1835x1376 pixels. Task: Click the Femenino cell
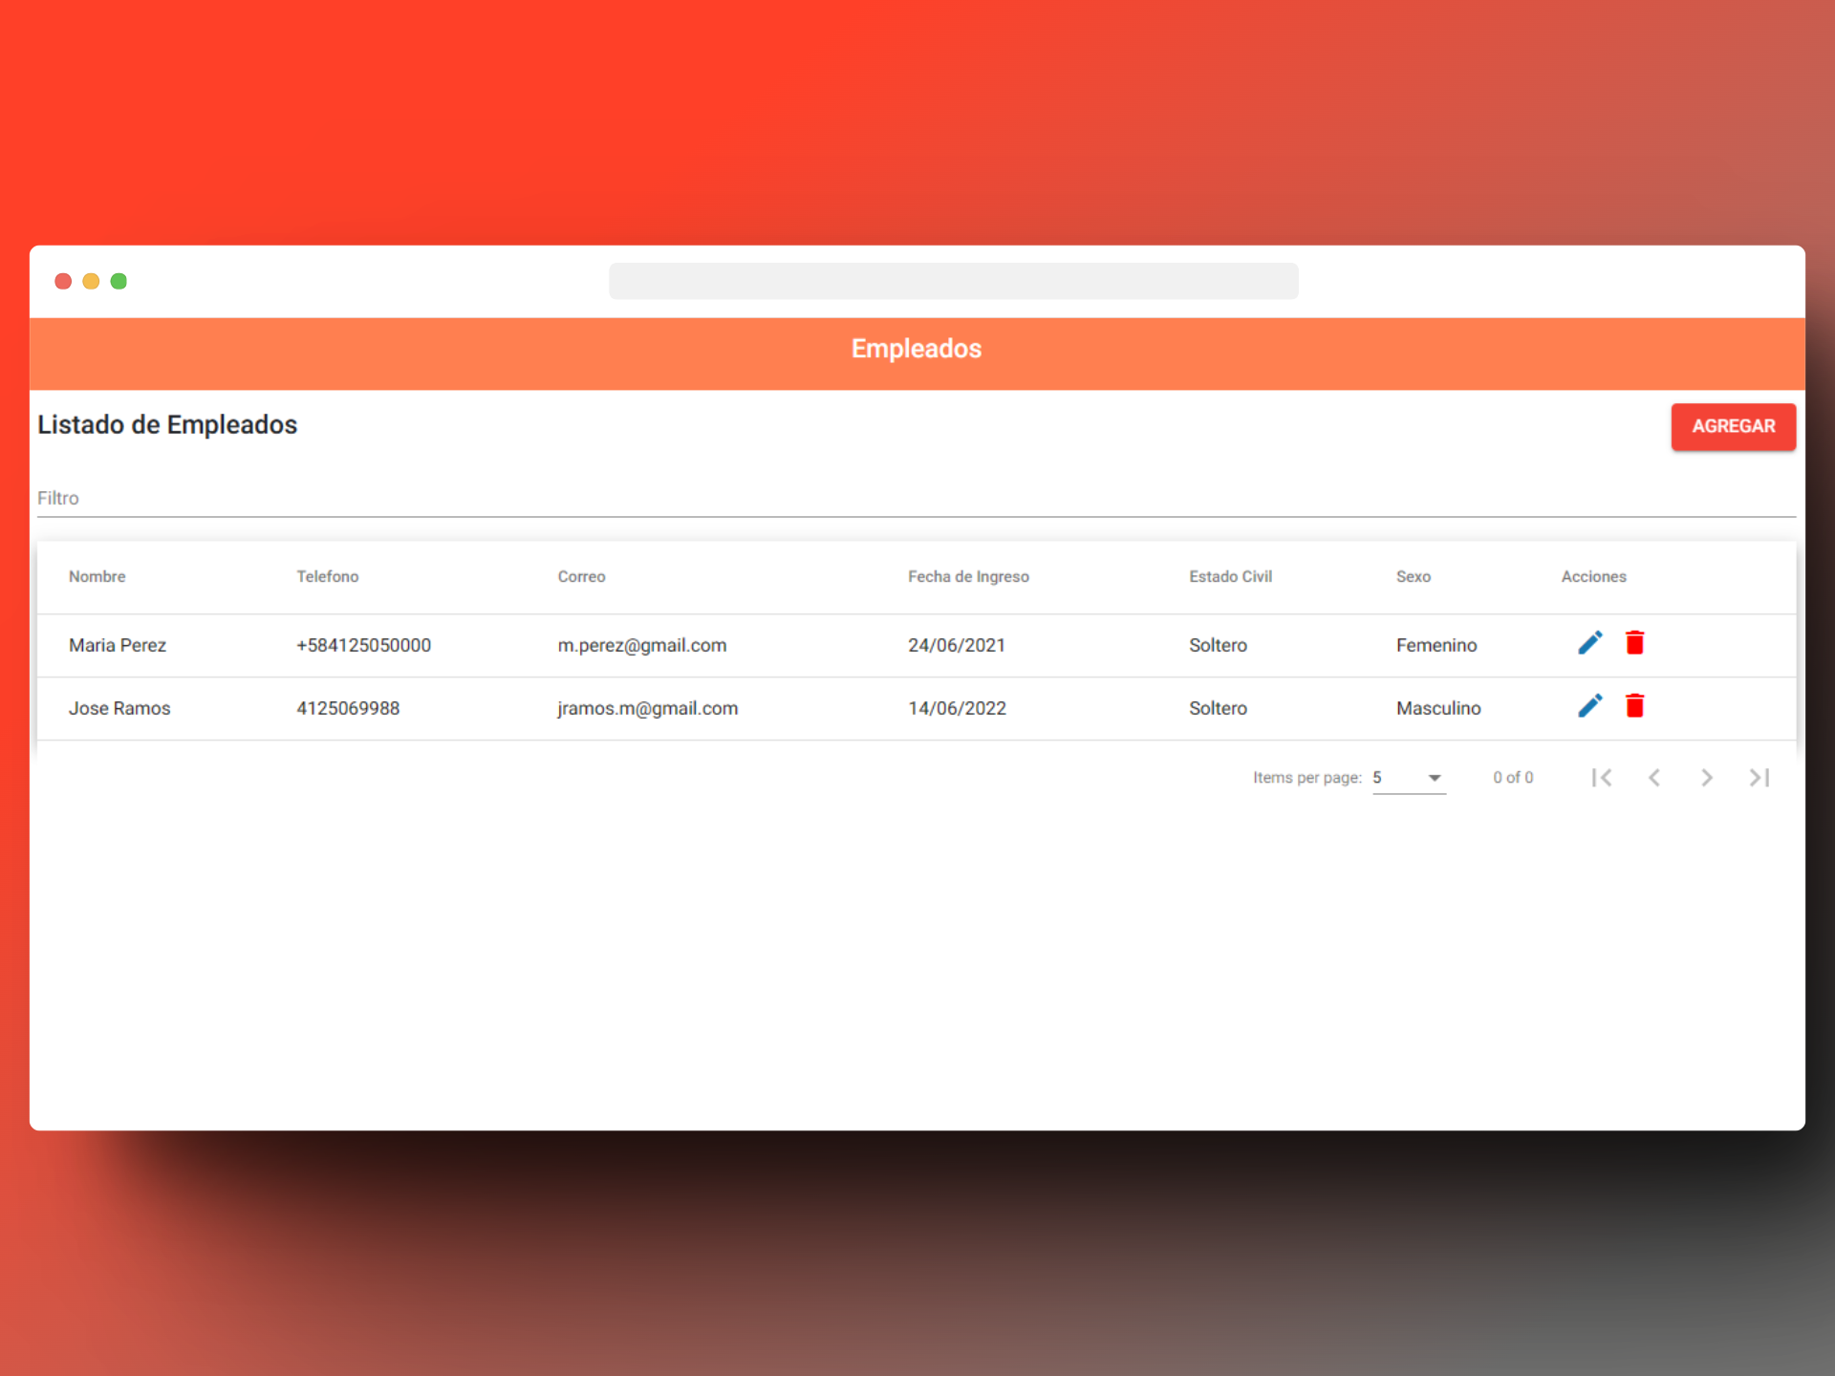1436,645
